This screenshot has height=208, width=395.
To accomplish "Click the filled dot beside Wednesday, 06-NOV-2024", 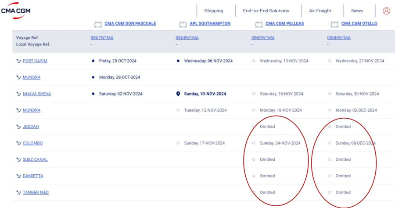I will click(178, 61).
